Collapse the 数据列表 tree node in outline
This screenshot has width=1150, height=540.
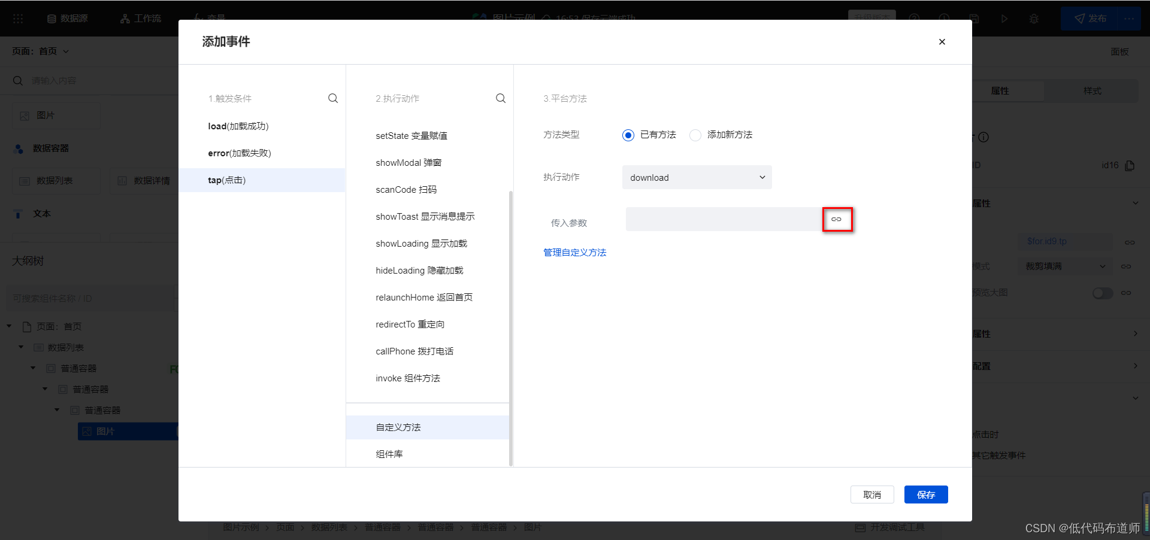coord(21,347)
